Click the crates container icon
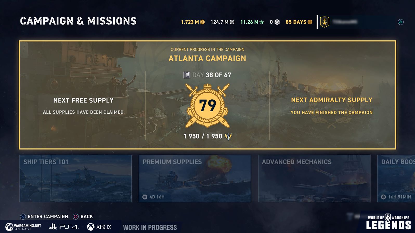 (277, 22)
